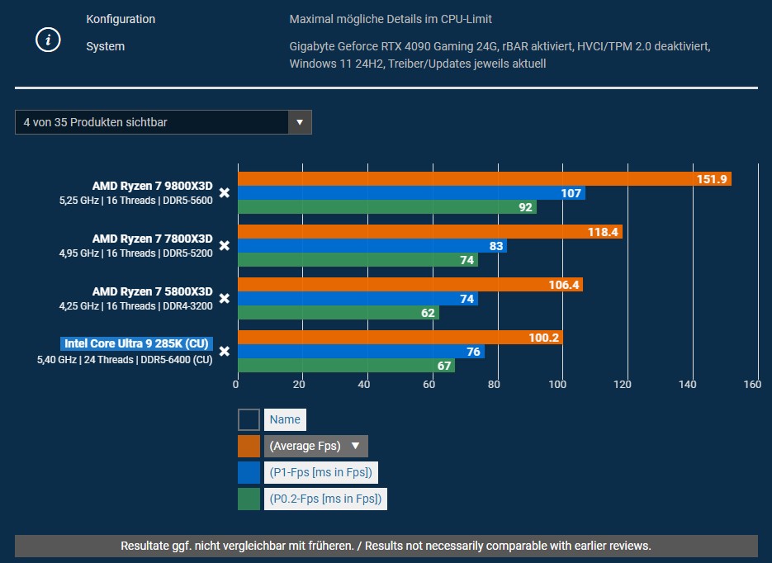Click the info circle icon
The width and height of the screenshot is (772, 563).
(48, 40)
